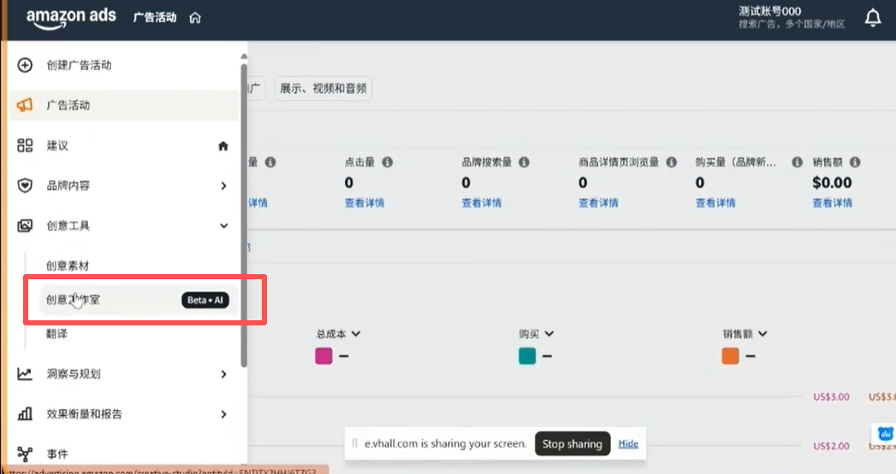This screenshot has height=474, width=896.
Task: Click 查看详情 under 购买量
Action: tap(715, 203)
